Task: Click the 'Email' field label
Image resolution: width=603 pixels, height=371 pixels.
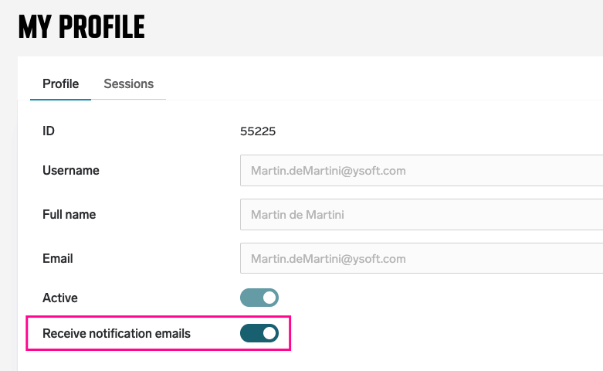Action: point(57,259)
